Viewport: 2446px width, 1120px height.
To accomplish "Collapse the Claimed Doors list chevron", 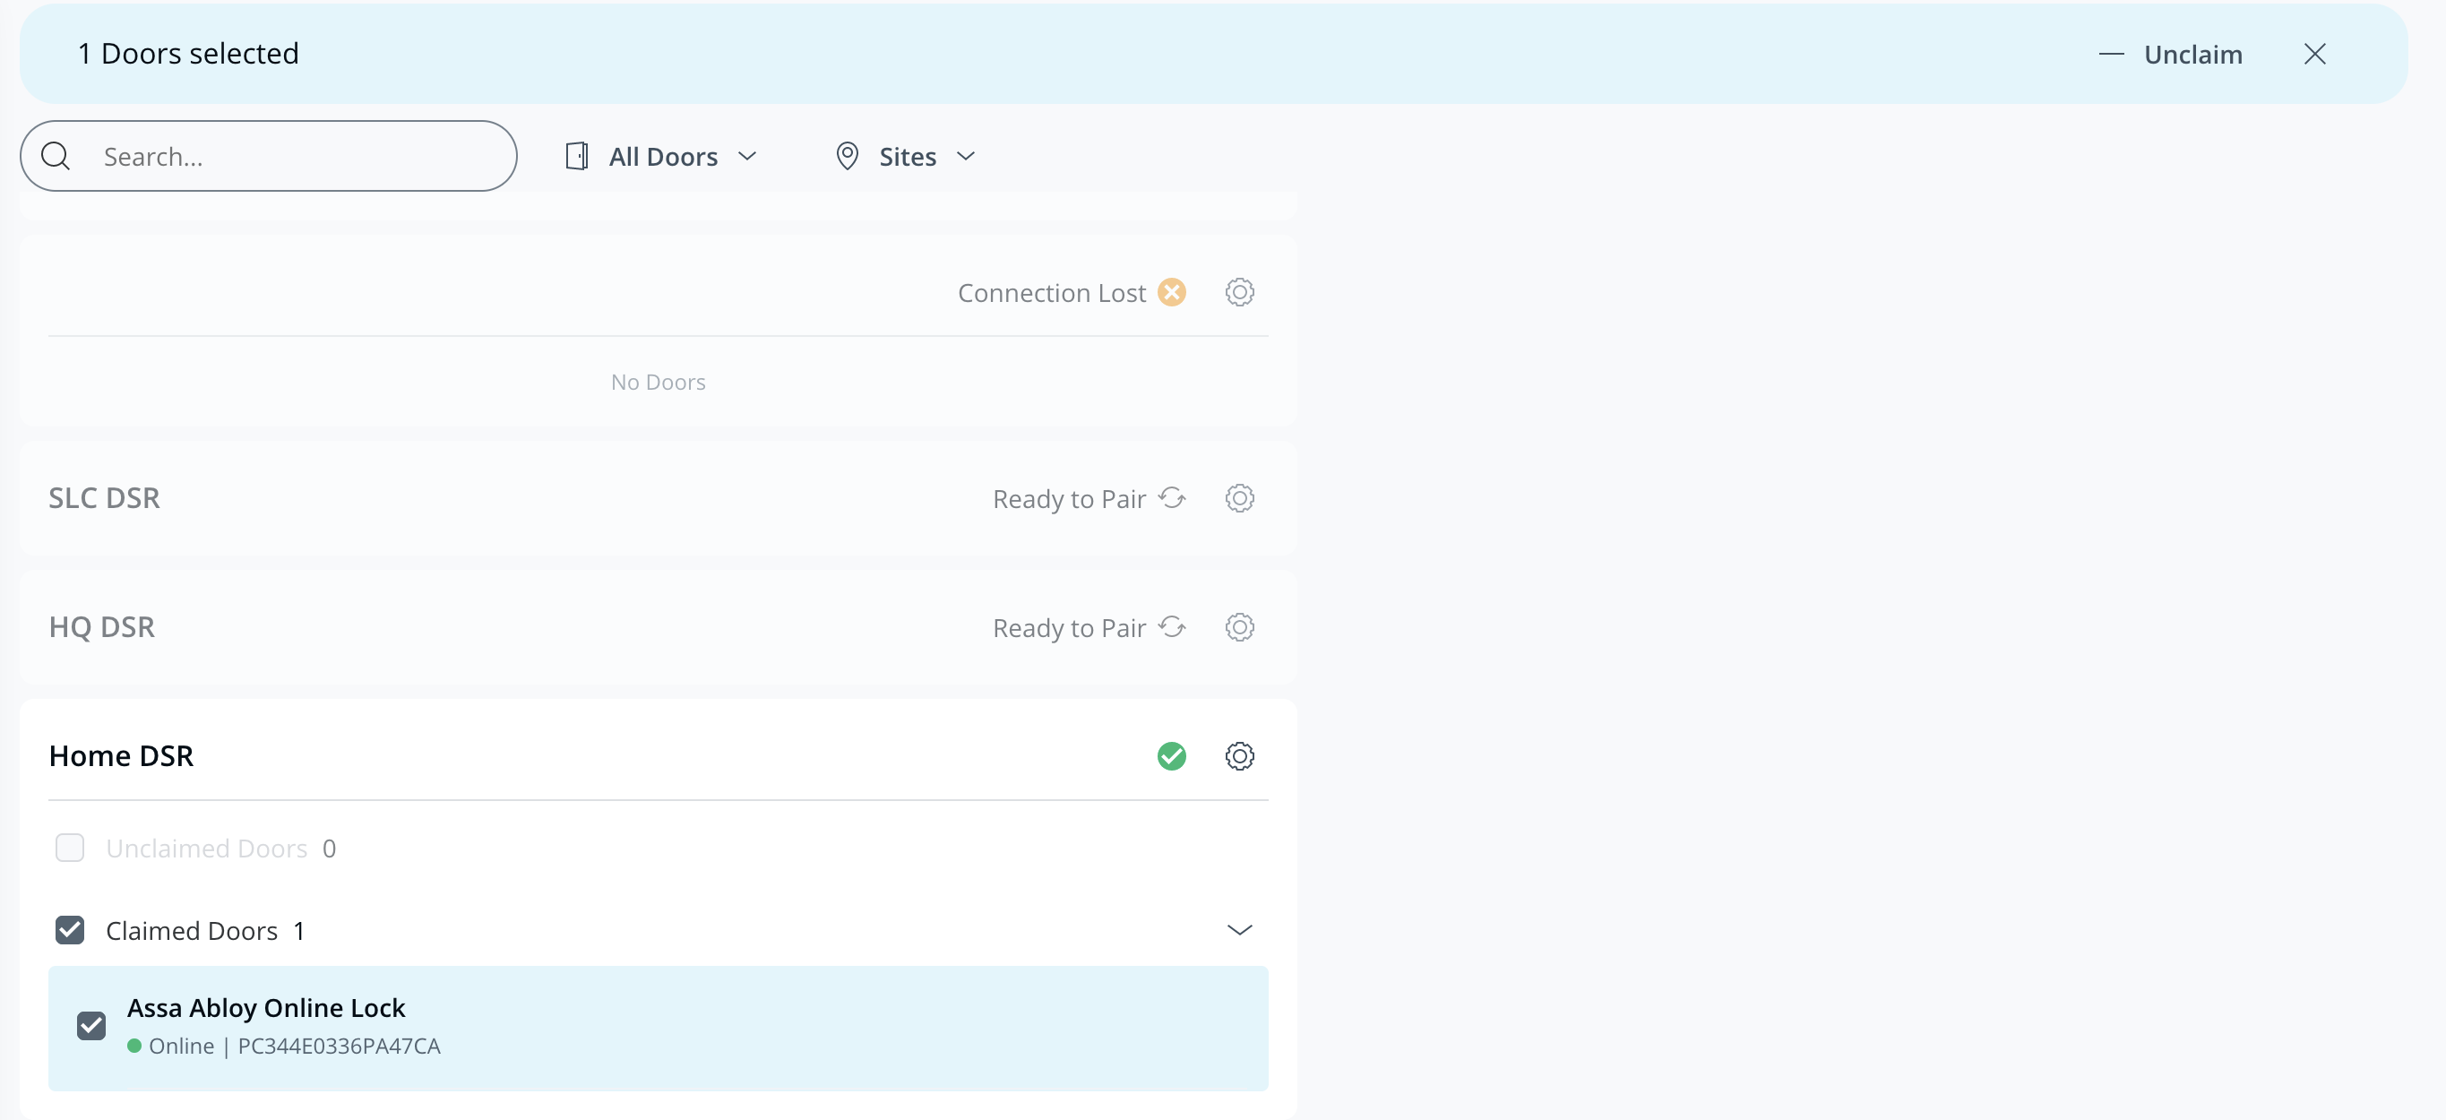I will [1239, 930].
